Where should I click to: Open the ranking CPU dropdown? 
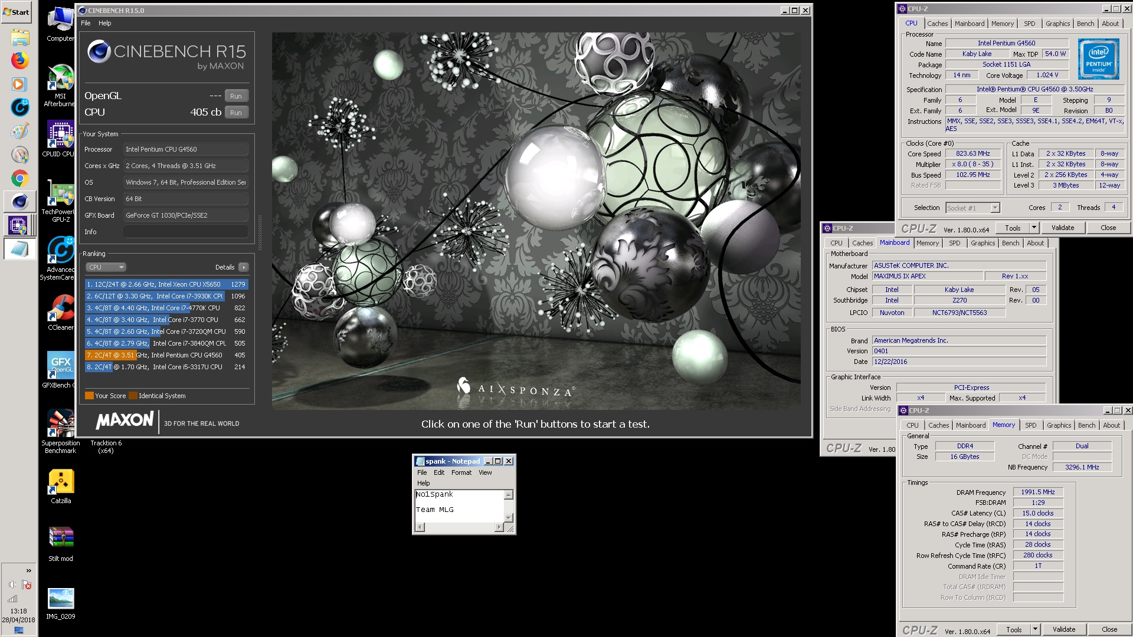106,267
